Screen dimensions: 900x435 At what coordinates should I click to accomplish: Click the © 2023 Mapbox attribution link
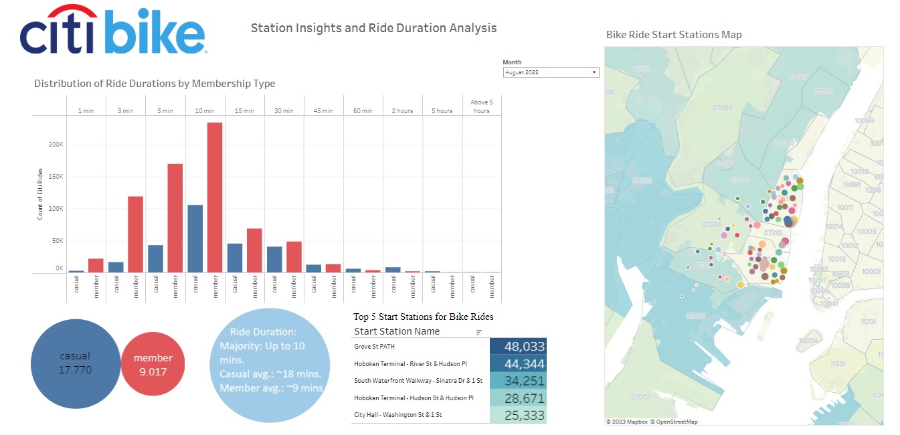[628, 422]
